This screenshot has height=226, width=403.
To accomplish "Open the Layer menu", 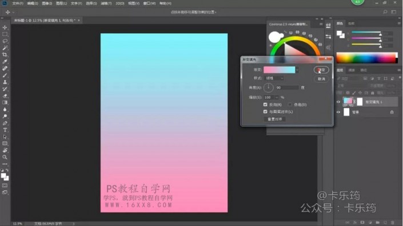I will pos(61,3).
